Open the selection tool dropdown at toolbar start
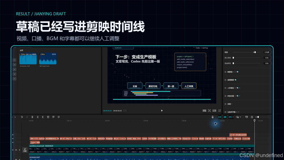Viewport: 284px width, 160px height. pyautogui.click(x=15, y=117)
